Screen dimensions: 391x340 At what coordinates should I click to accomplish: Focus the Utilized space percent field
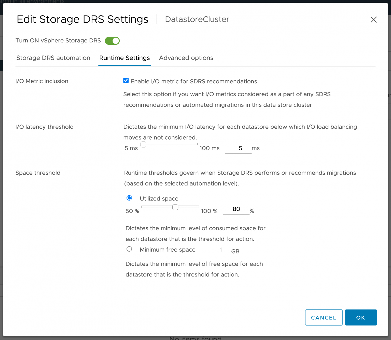(236, 209)
